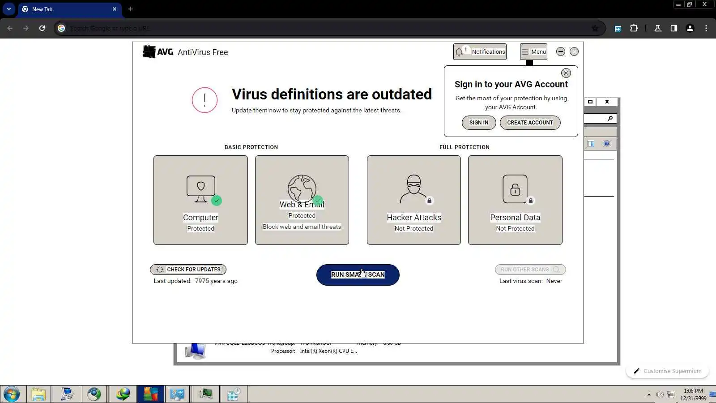Bookmark this tab with star icon
The width and height of the screenshot is (716, 403).
click(595, 28)
